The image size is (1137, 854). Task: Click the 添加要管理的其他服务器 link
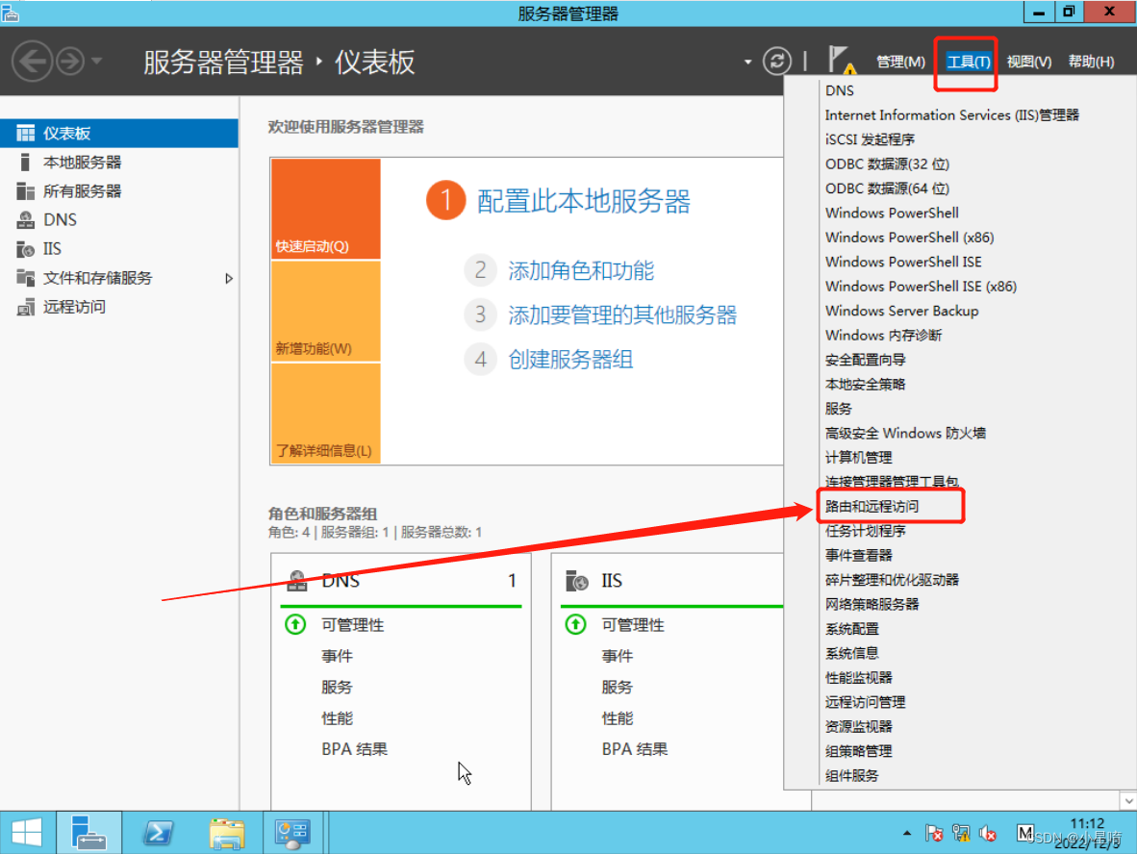coord(622,314)
